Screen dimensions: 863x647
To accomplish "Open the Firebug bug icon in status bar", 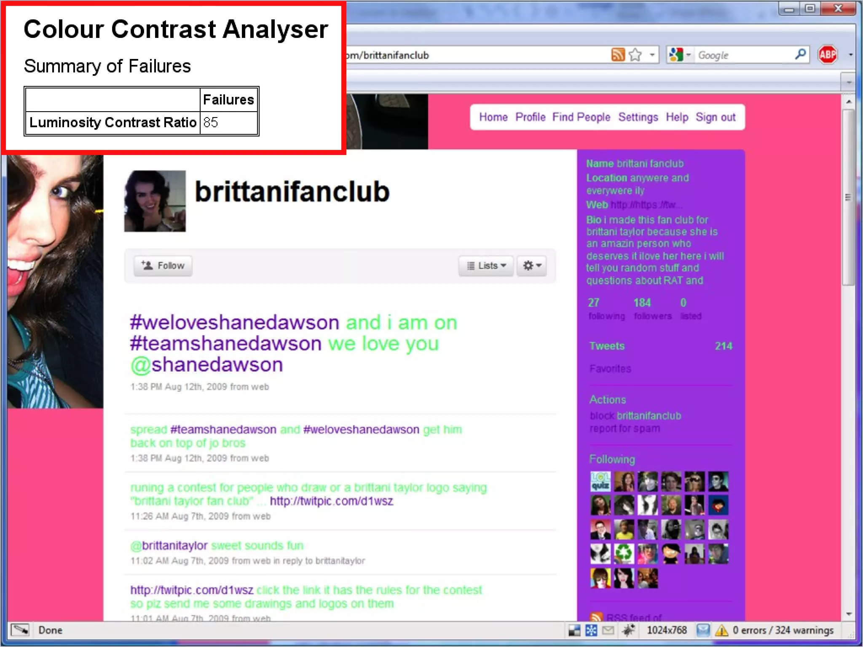I will click(628, 630).
